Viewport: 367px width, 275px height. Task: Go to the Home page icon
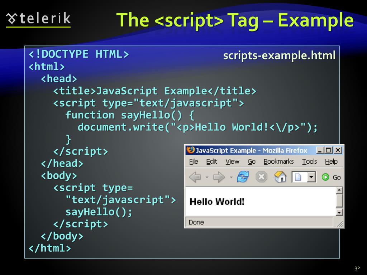pyautogui.click(x=280, y=177)
